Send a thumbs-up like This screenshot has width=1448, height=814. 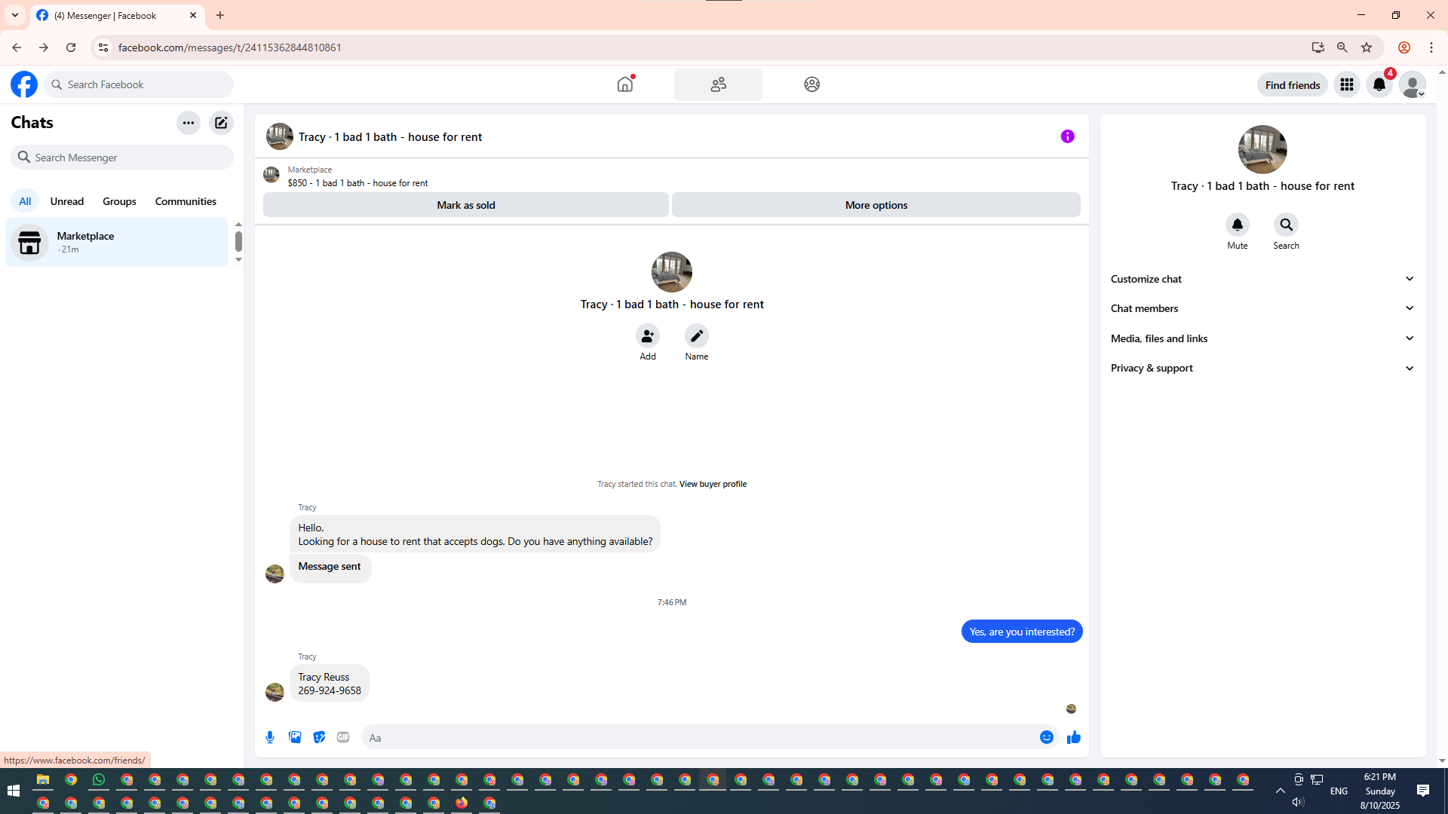tap(1073, 737)
